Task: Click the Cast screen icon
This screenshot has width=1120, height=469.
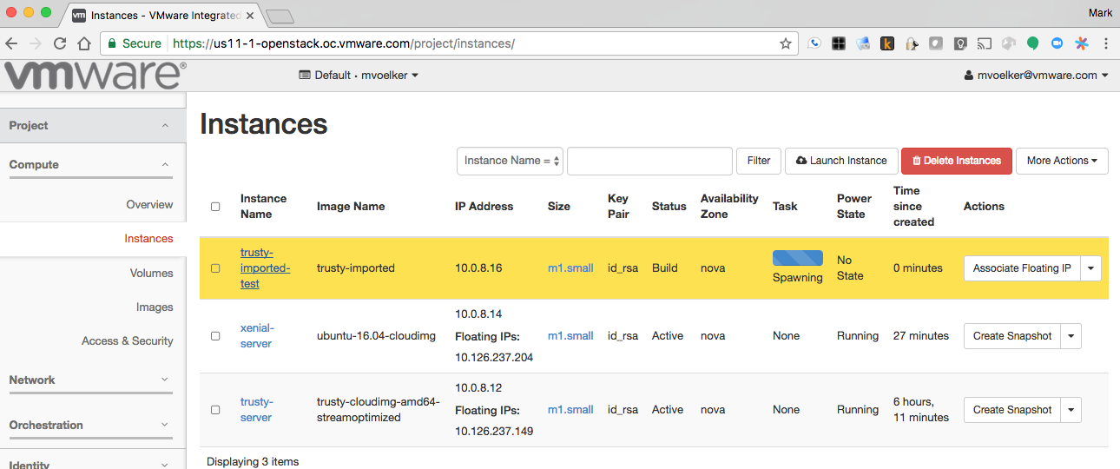Action: click(x=985, y=43)
